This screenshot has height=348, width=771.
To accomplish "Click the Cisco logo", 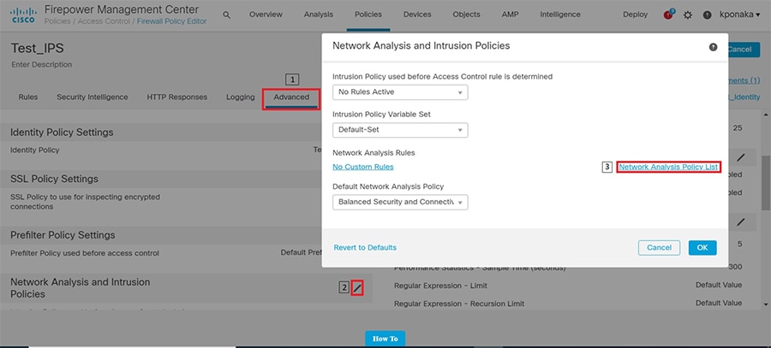I will tap(22, 15).
